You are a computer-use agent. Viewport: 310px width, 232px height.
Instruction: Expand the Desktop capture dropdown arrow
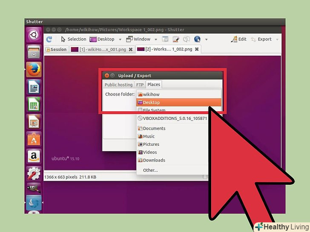click(x=120, y=40)
